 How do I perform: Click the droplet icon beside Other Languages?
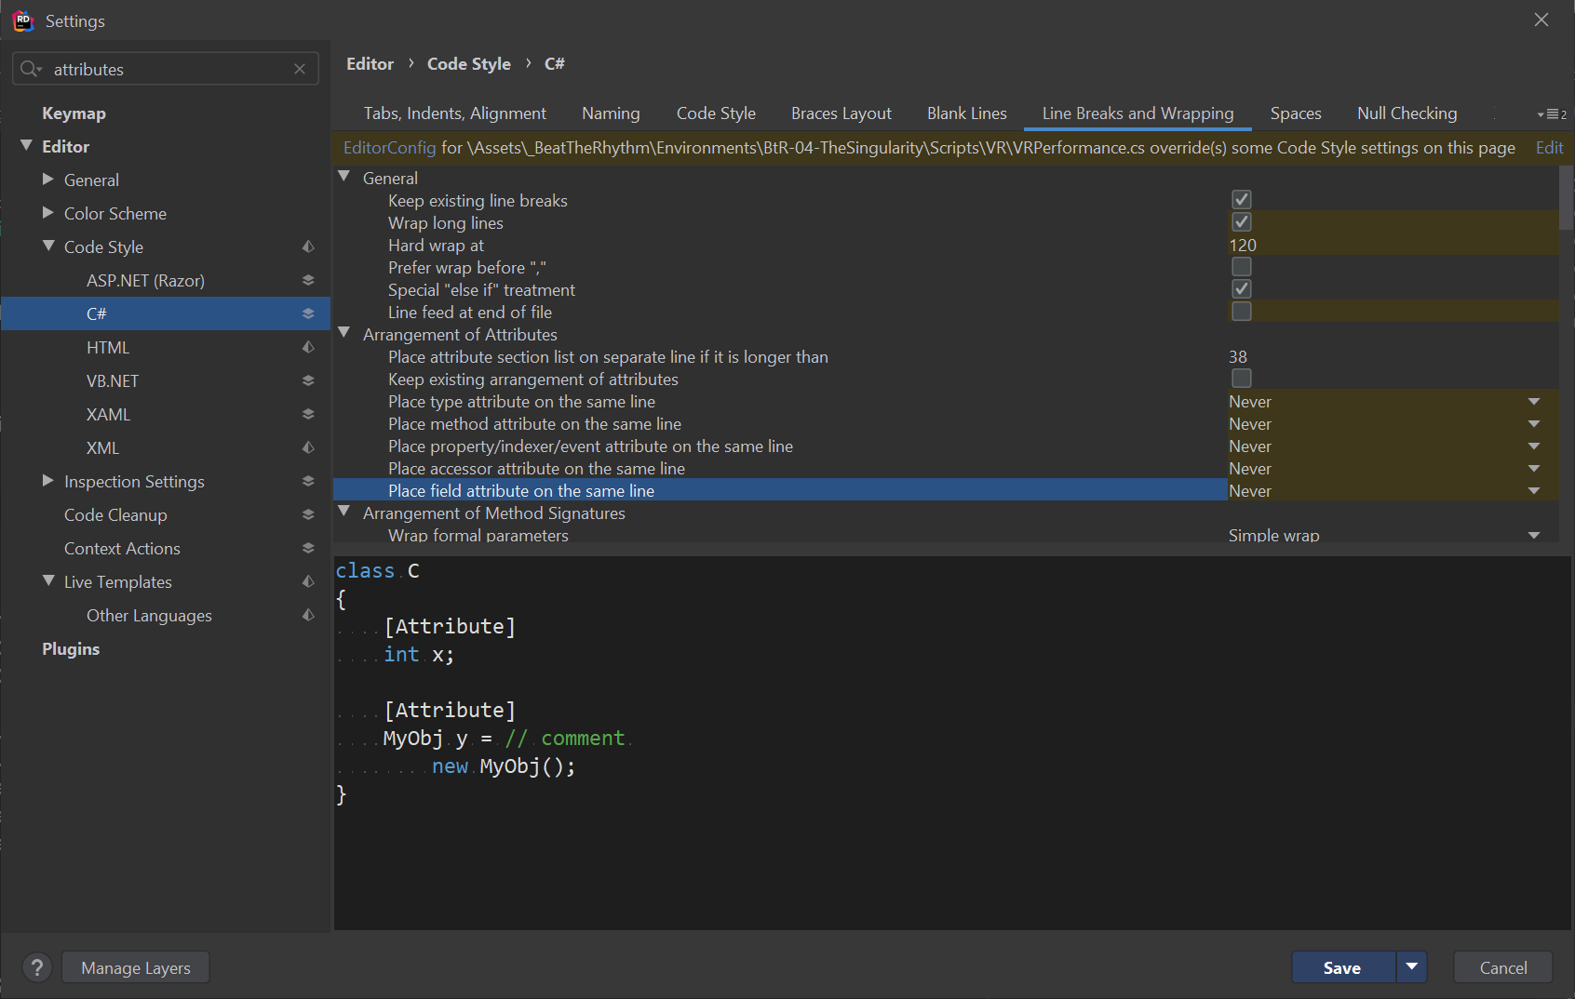click(x=307, y=615)
